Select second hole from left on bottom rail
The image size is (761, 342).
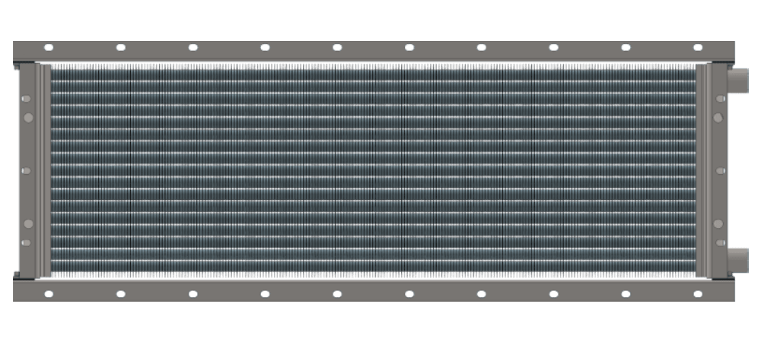coord(121,294)
